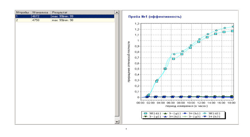Click the result cell 'max: 99|min: 98'
The image size is (250, 137).
point(62,20)
